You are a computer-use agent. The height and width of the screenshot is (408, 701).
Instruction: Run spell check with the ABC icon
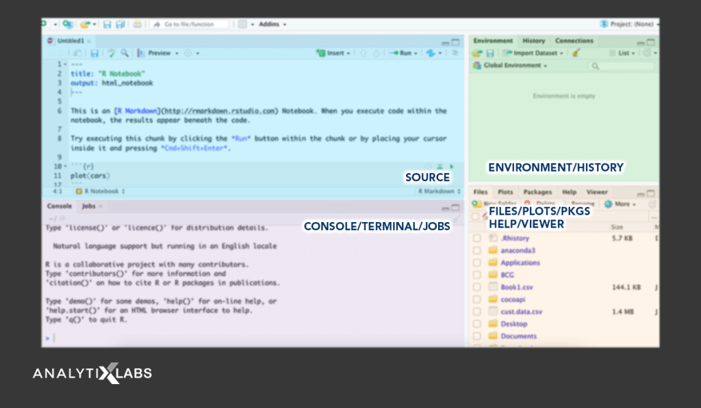coord(111,53)
